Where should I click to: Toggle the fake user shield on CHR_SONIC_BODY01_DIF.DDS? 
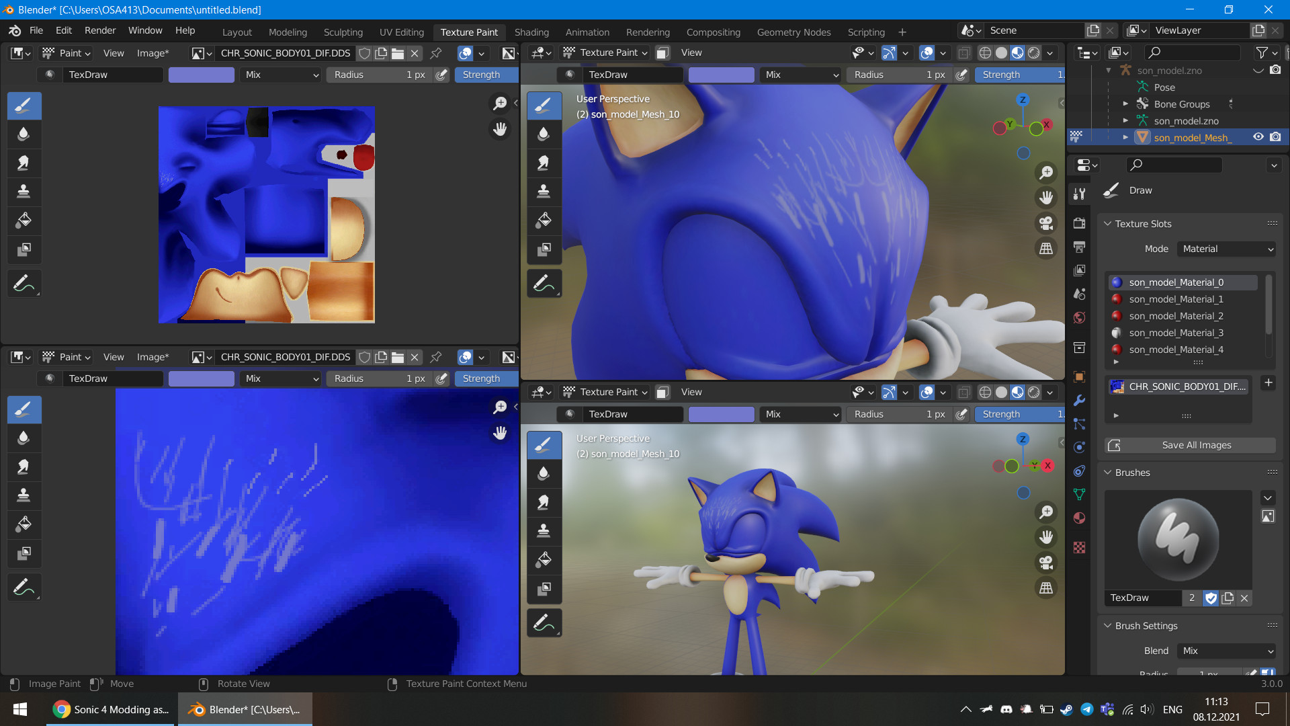365,53
